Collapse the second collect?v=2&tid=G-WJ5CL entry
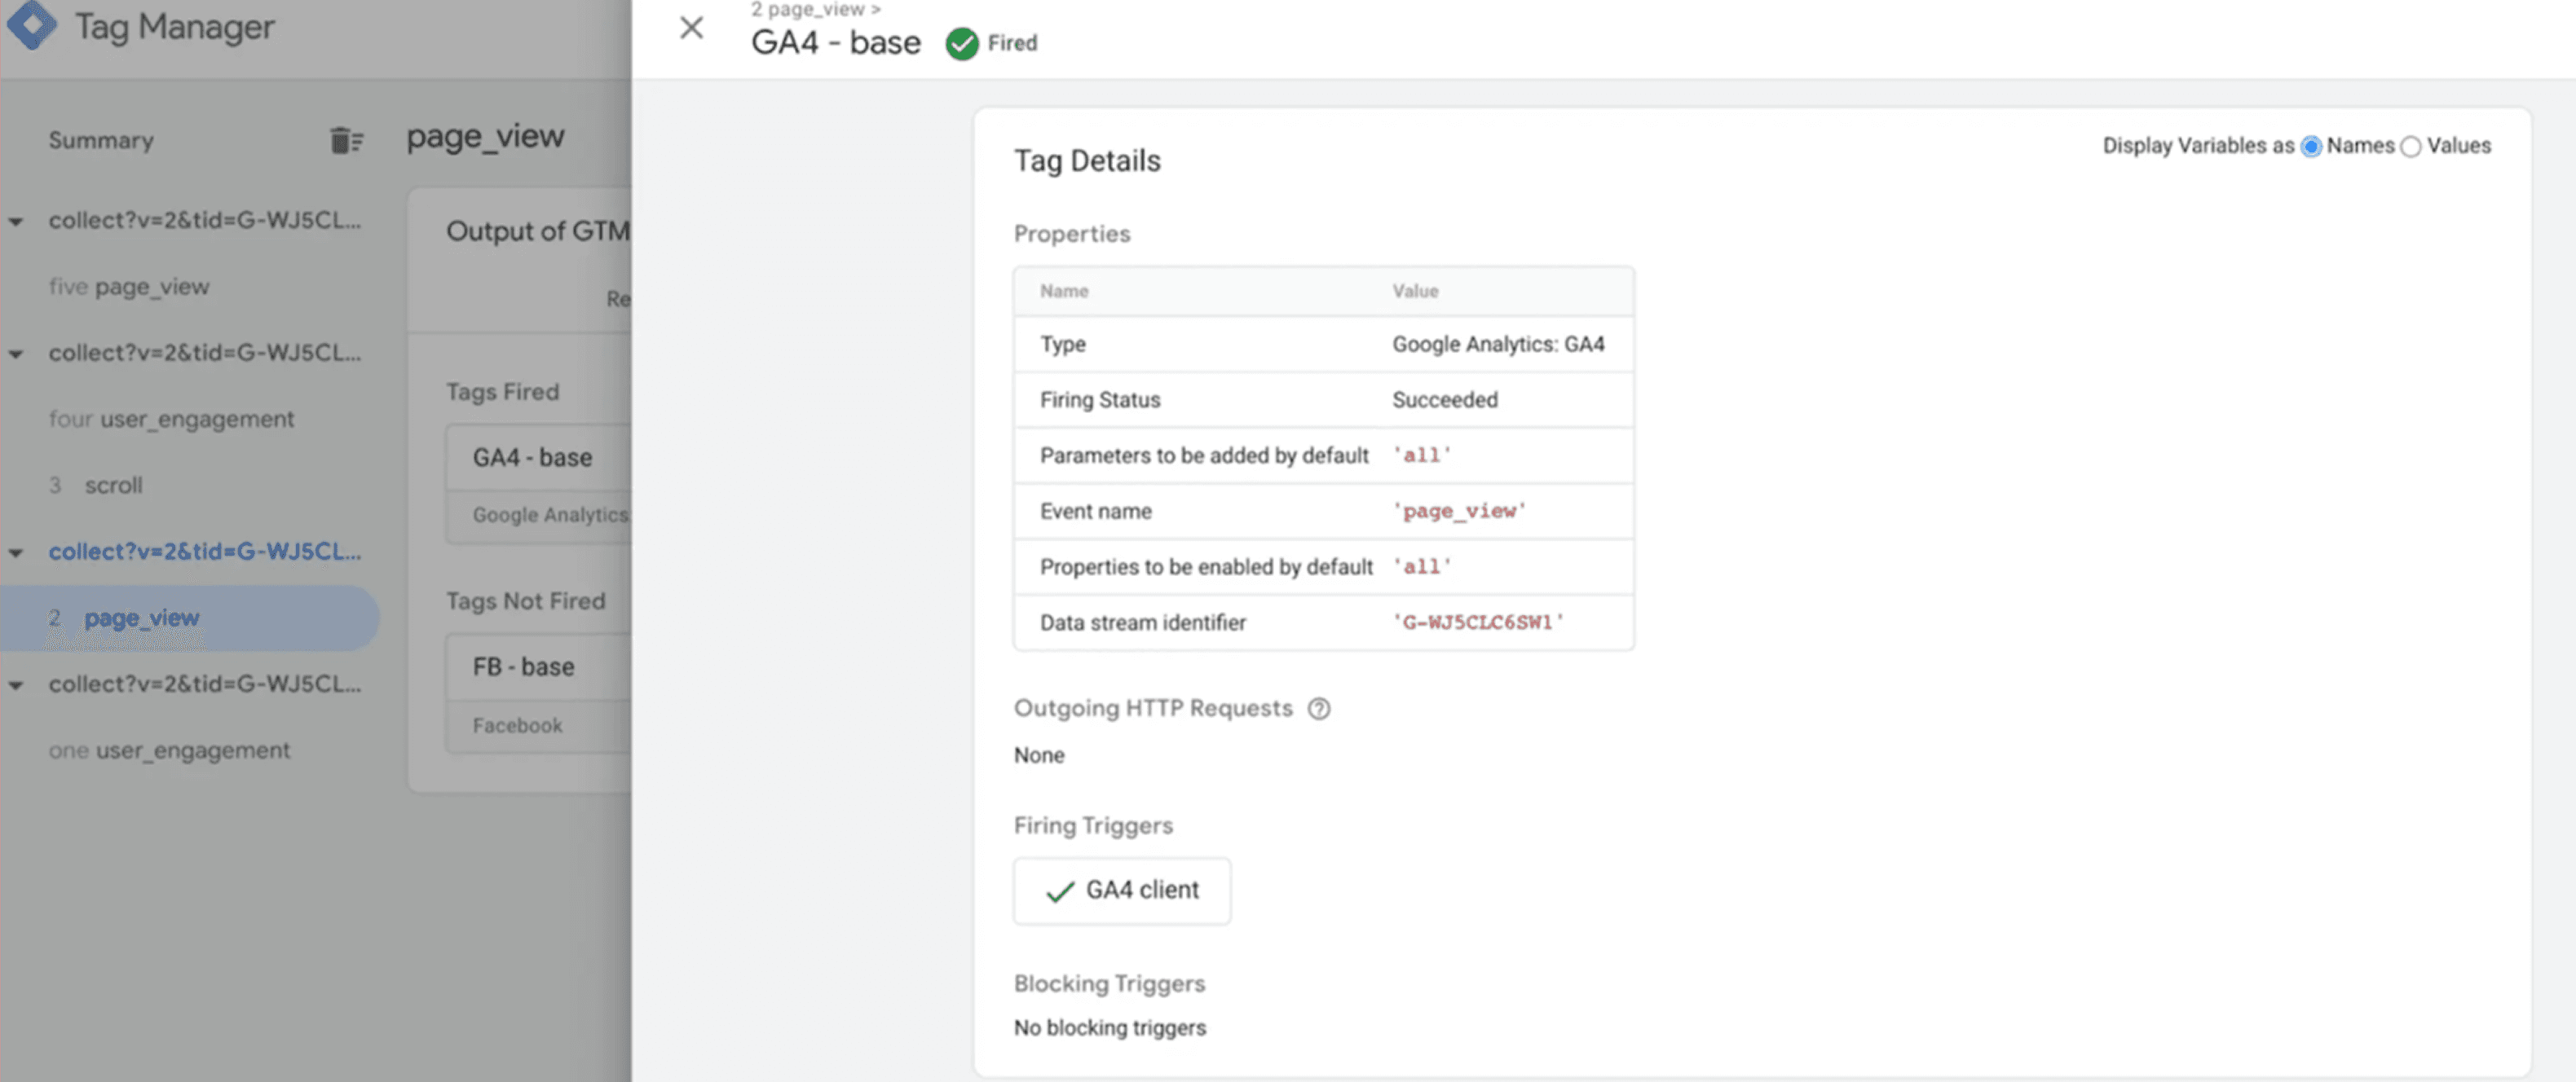This screenshot has width=2576, height=1082. [x=15, y=354]
